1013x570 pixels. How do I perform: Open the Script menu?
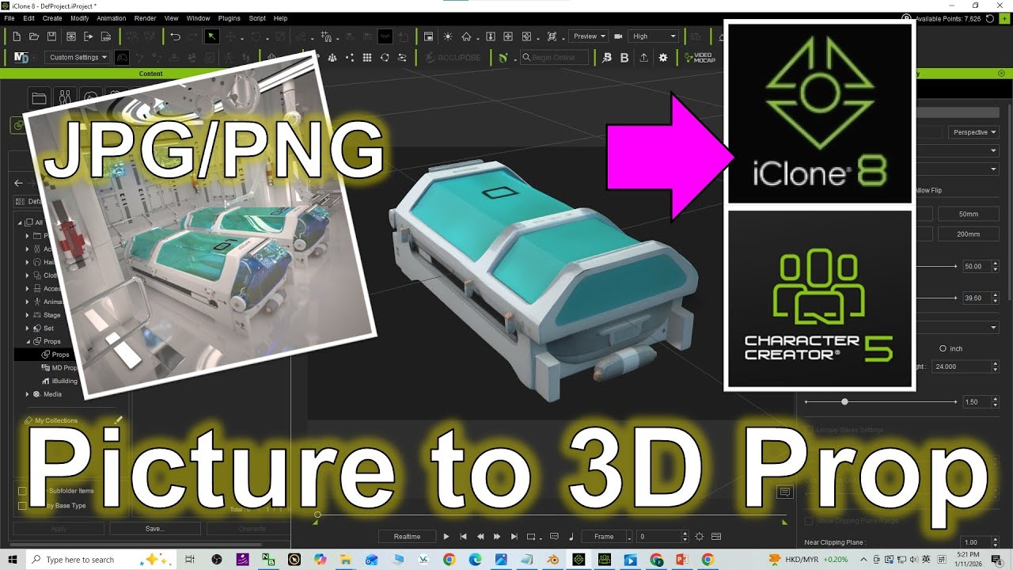257,18
